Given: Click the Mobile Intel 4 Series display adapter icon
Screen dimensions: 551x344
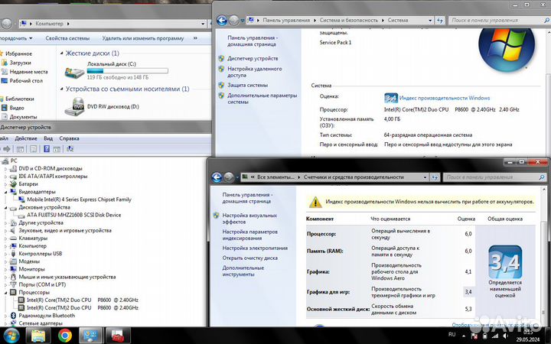Looking at the screenshot, I should (x=21, y=200).
